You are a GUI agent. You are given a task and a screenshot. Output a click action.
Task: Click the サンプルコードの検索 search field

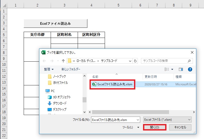pos(167,61)
